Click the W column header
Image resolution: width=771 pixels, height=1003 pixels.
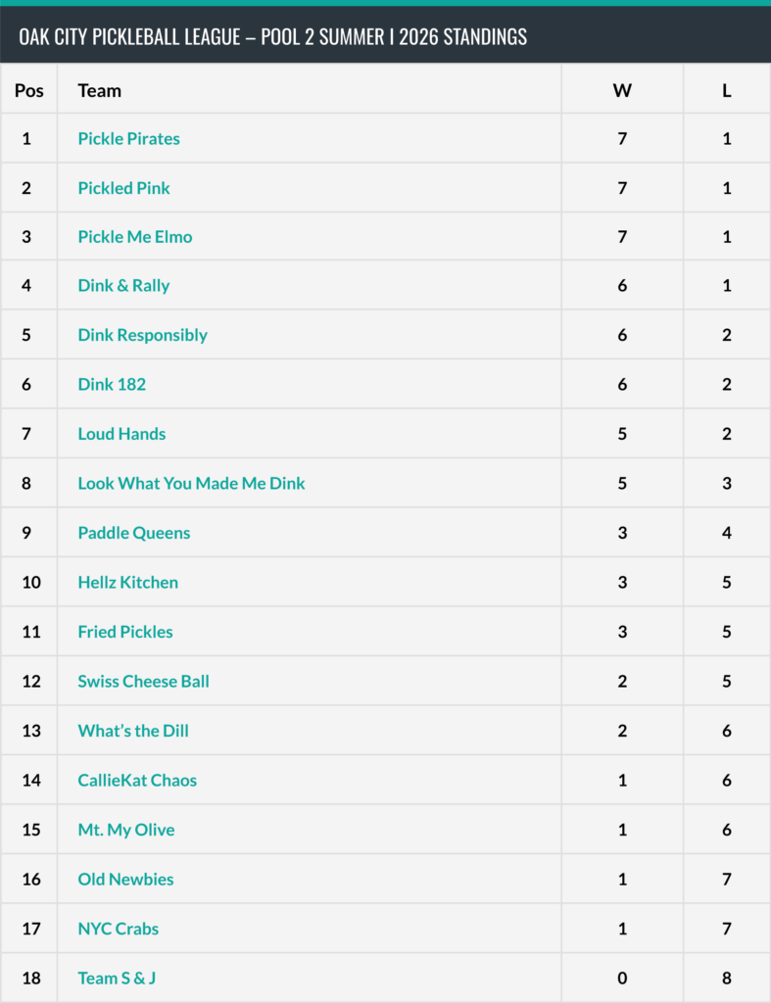[622, 90]
